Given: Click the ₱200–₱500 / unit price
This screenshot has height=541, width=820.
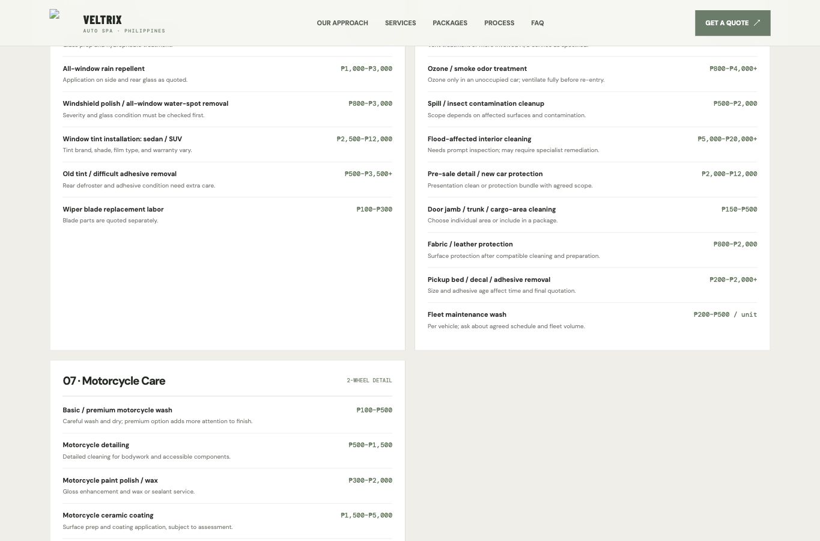Looking at the screenshot, I should (725, 314).
